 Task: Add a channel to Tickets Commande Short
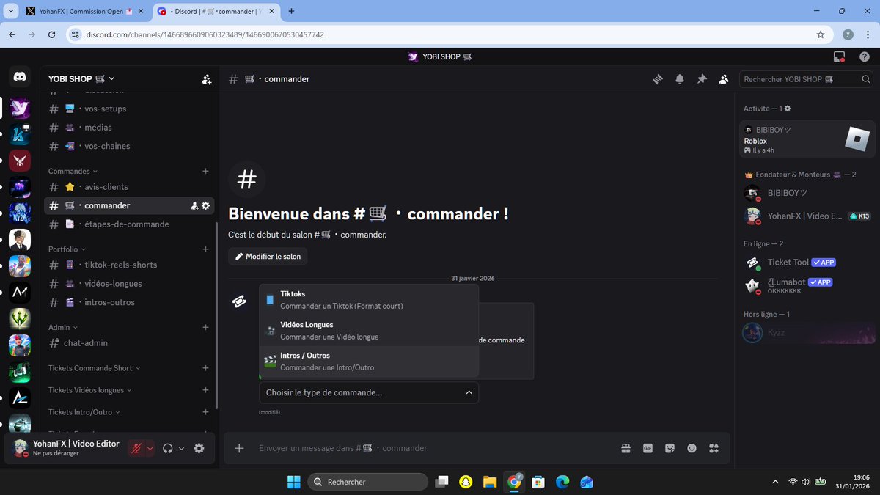tap(205, 367)
